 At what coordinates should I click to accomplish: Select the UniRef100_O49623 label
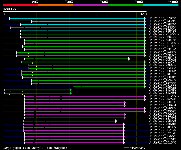162,112
